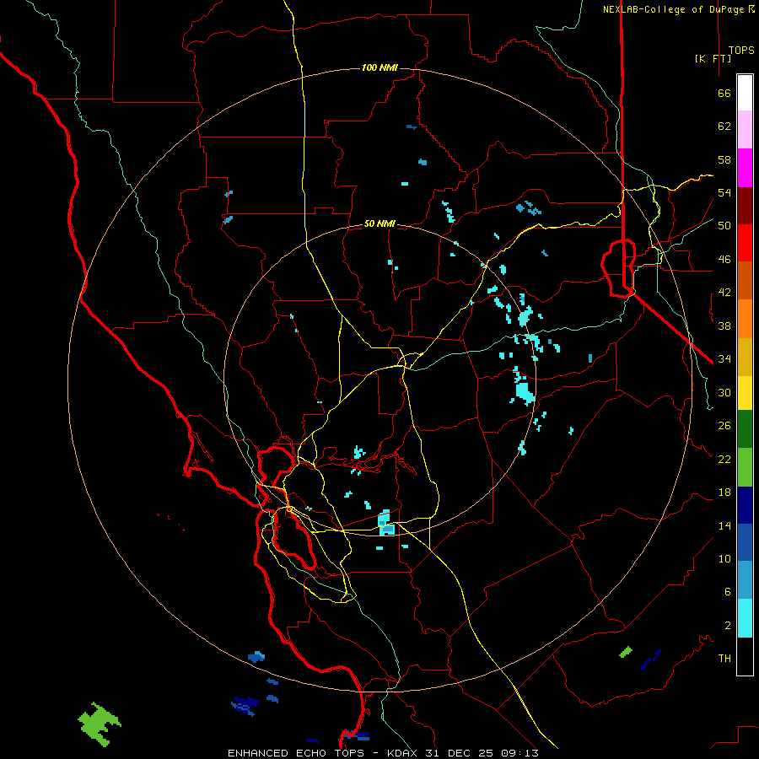Select the "22" legend value
The width and height of the screenshot is (759, 759).
[724, 459]
